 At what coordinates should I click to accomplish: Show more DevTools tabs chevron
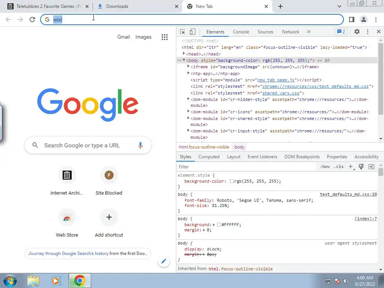[x=309, y=31]
